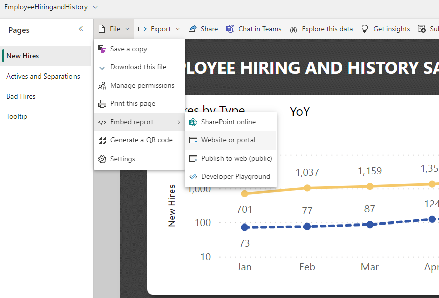Click Get insights in the toolbar

(x=386, y=29)
